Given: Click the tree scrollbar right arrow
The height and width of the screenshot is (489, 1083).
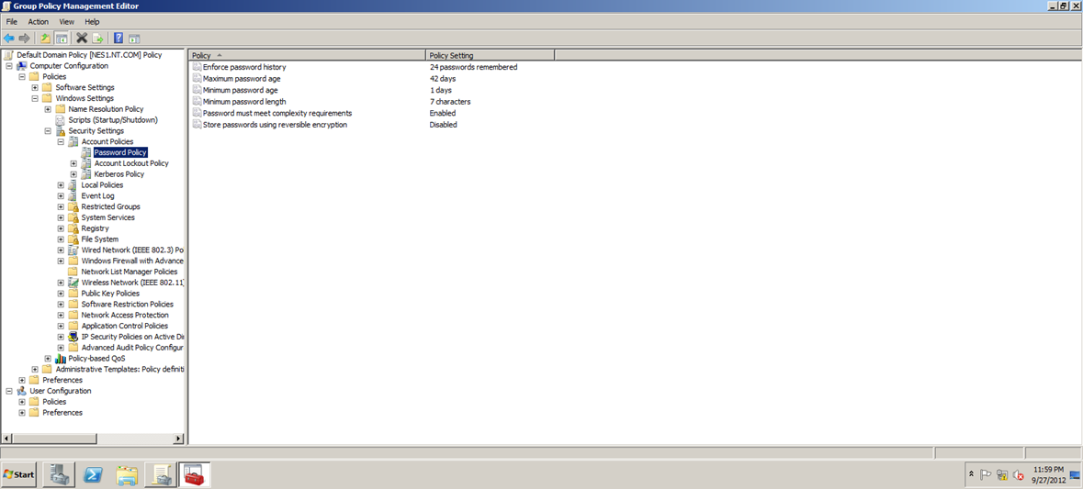Looking at the screenshot, I should (x=179, y=439).
